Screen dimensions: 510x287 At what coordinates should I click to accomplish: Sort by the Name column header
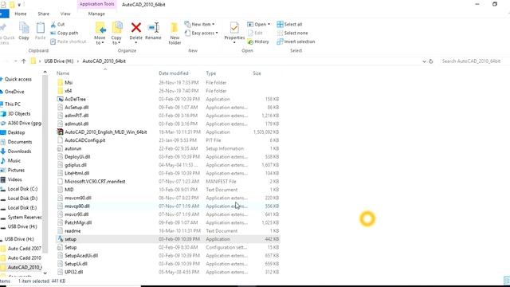coord(63,73)
